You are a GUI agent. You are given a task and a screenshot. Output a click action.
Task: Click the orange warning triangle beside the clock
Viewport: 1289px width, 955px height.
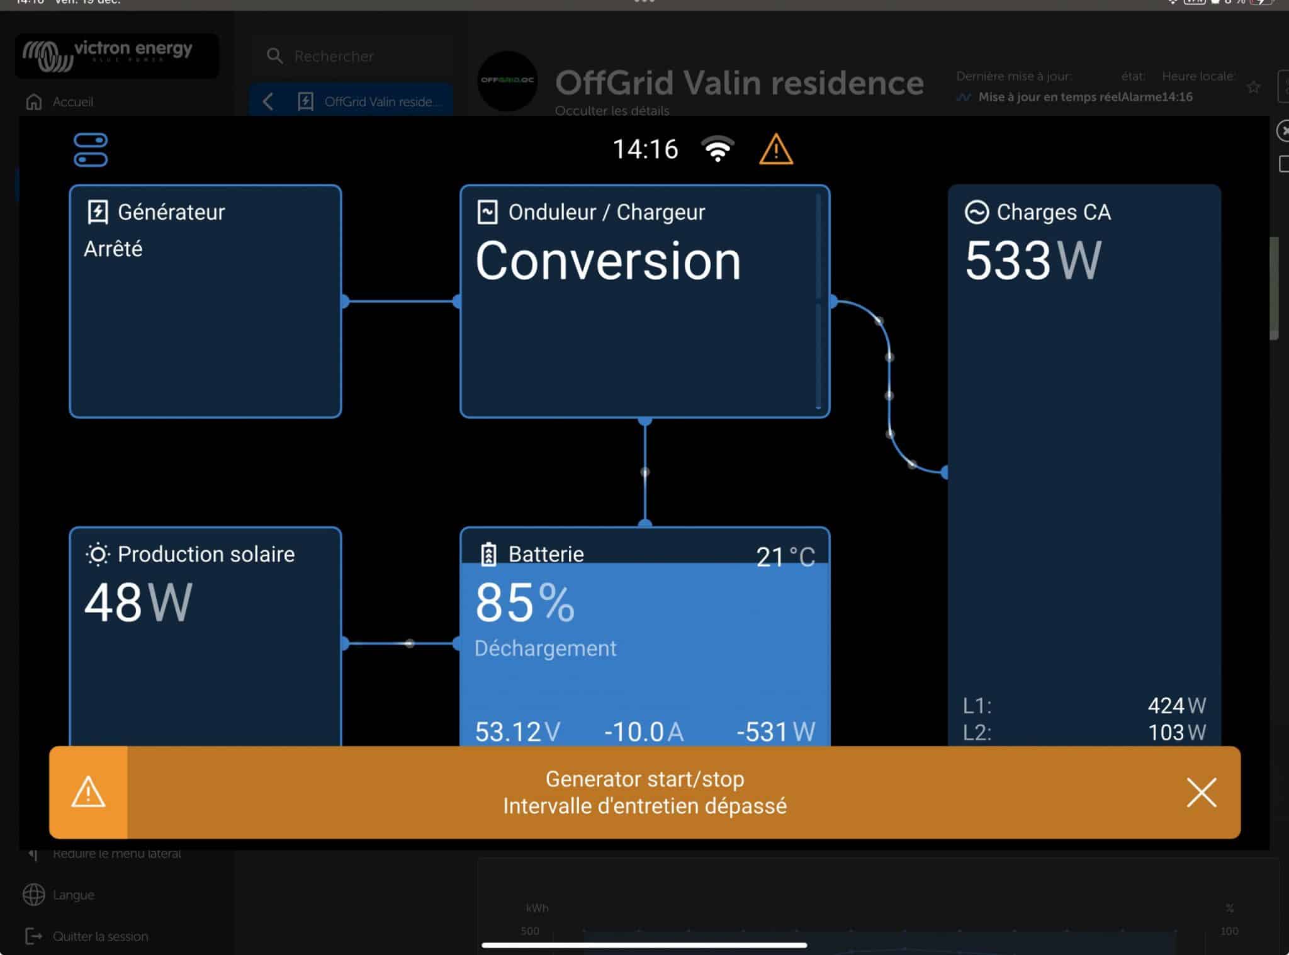point(775,150)
